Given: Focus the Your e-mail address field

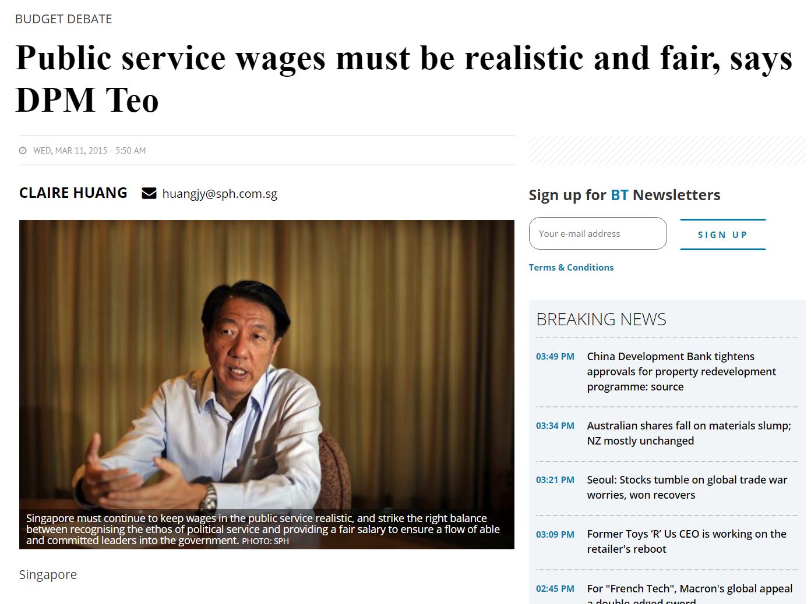Looking at the screenshot, I should tap(598, 233).
